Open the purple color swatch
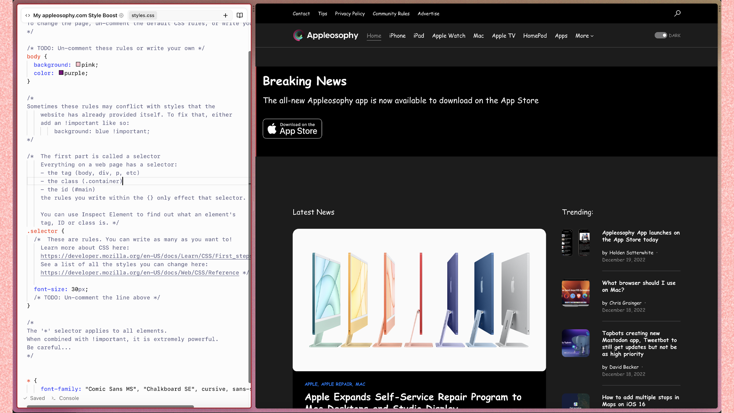 61,73
